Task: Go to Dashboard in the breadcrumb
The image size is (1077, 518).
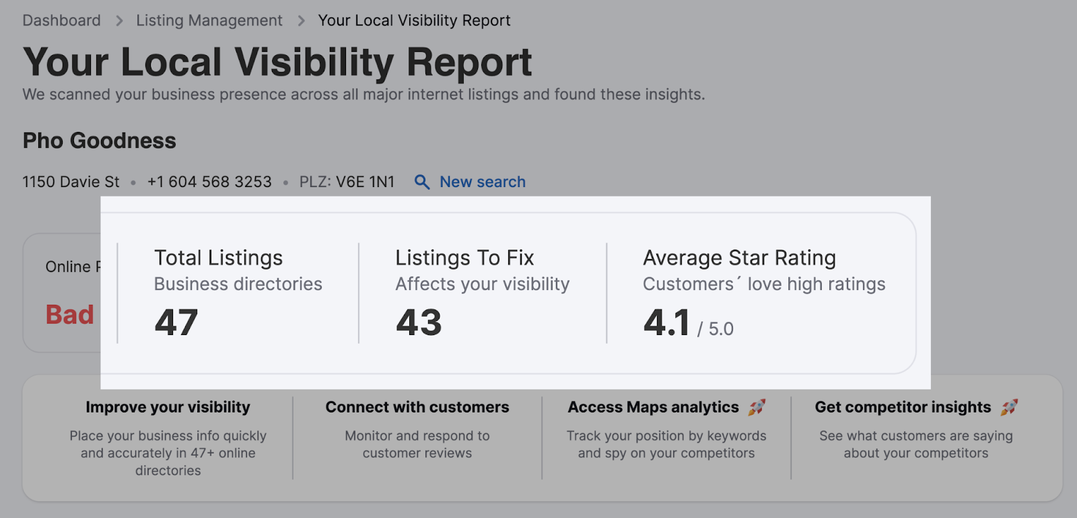Action: coord(61,21)
